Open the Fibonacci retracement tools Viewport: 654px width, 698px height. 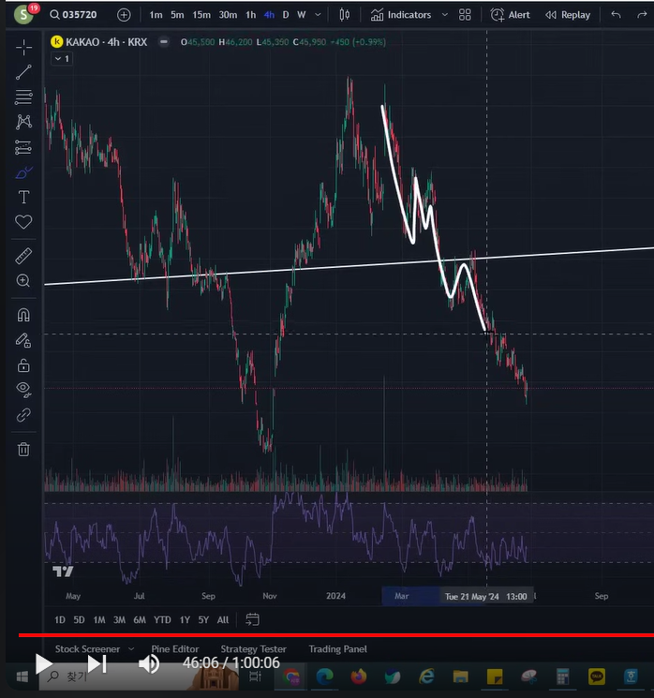23,97
